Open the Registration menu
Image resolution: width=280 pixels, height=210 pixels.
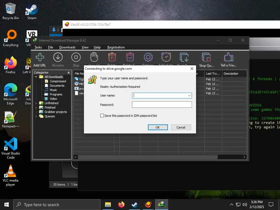(x=116, y=47)
